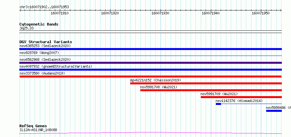Click the nsv4097932 (gnomADStructuralVariants) label

coord(56,66)
